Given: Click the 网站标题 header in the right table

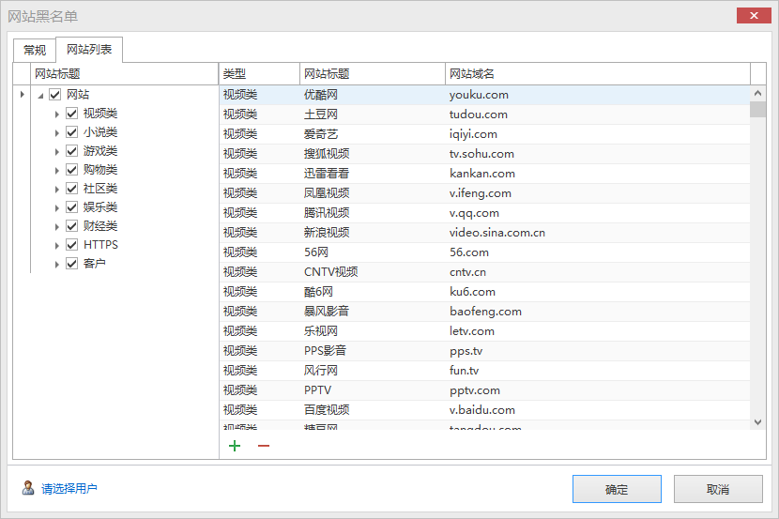Looking at the screenshot, I should pyautogui.click(x=373, y=74).
